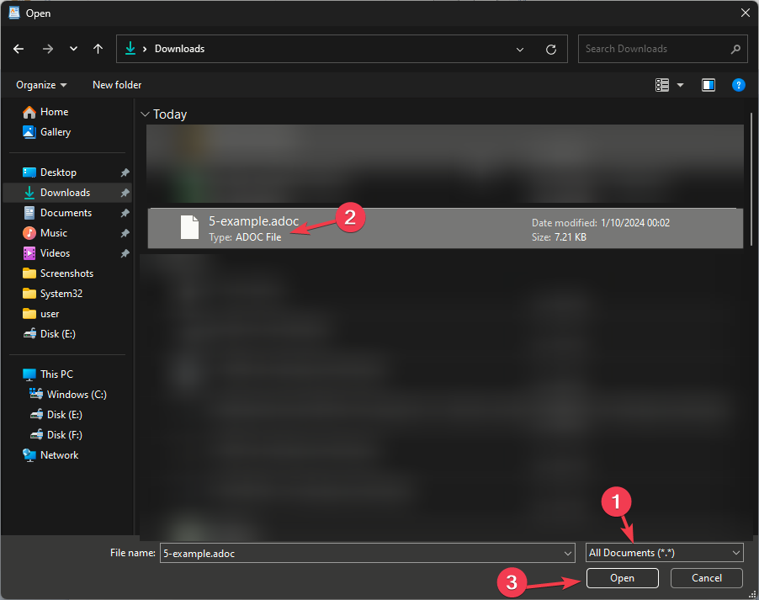The height and width of the screenshot is (600, 759).
Task: Open the Help question mark icon
Action: (x=738, y=85)
